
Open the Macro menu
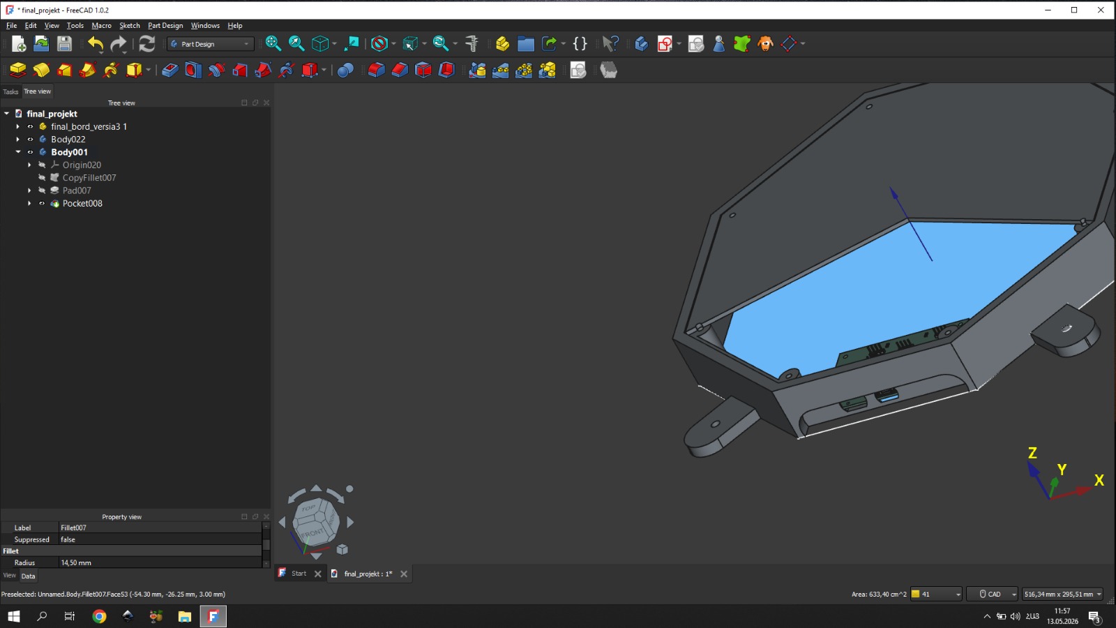[101, 26]
